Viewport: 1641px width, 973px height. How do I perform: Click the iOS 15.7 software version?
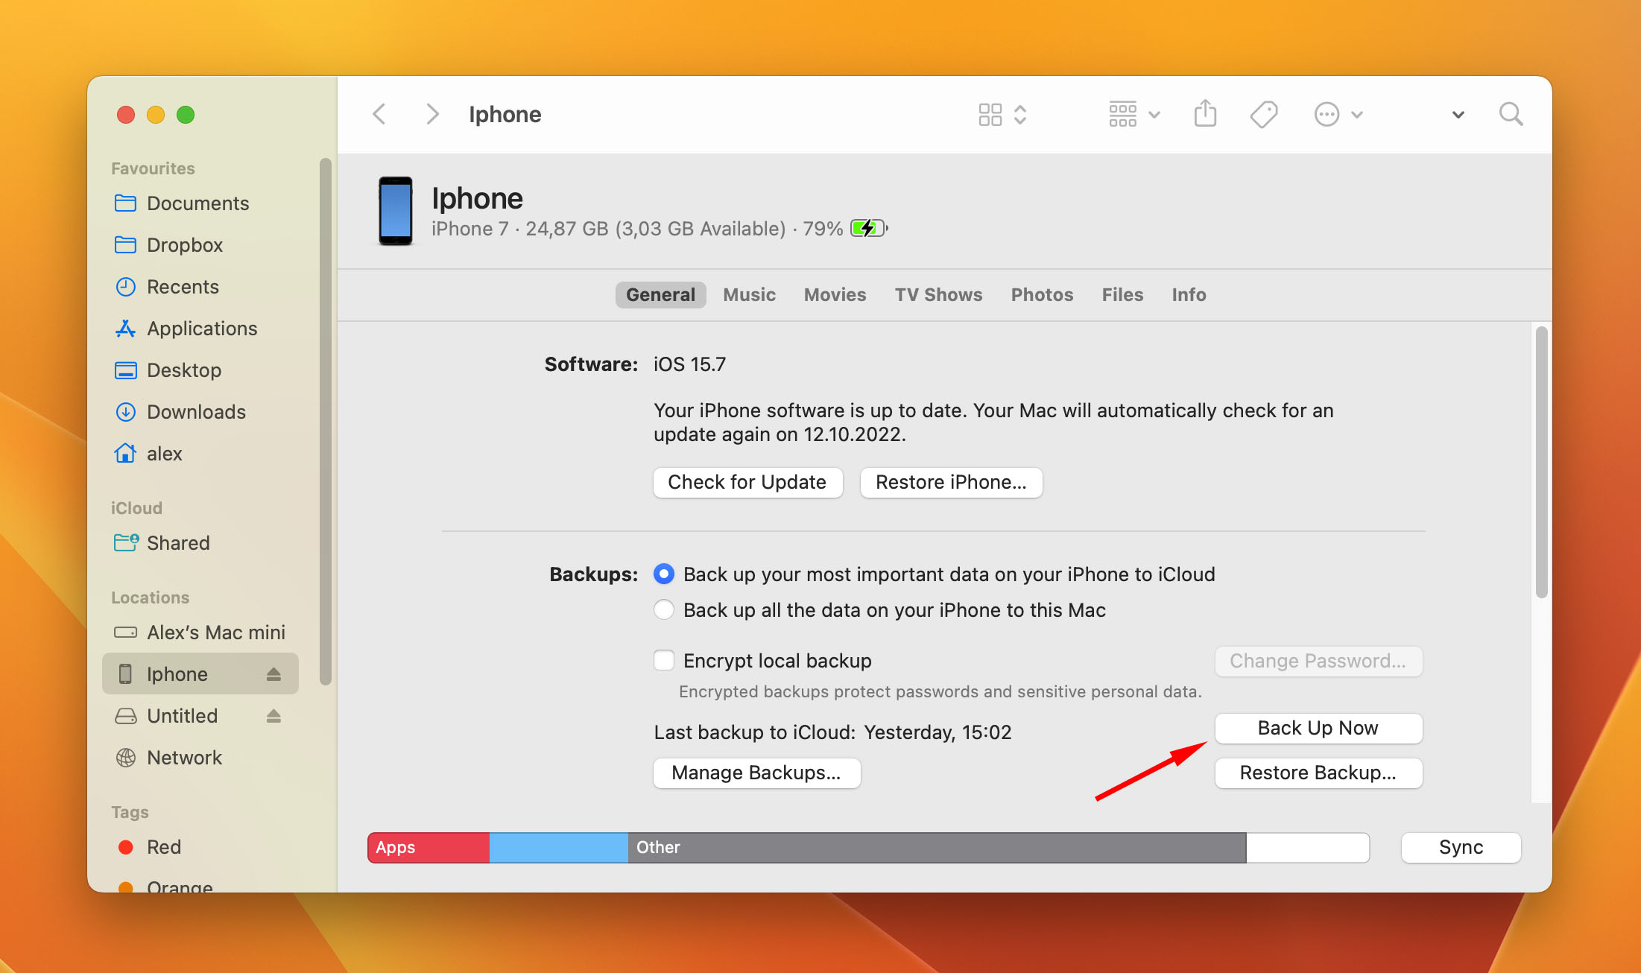pos(689,364)
